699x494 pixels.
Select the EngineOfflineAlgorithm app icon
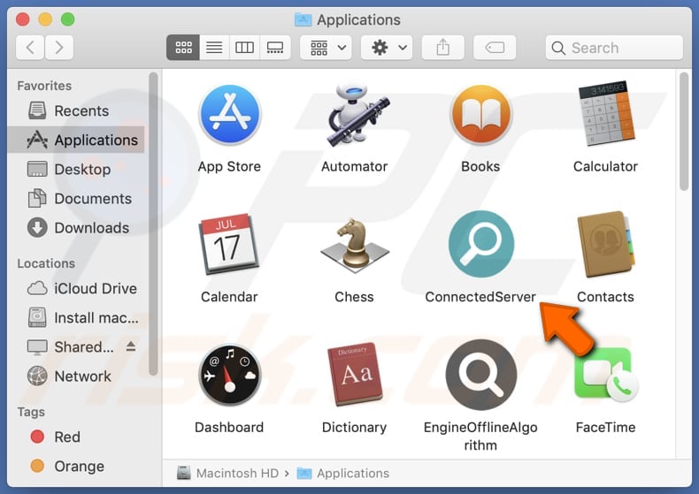coord(480,375)
